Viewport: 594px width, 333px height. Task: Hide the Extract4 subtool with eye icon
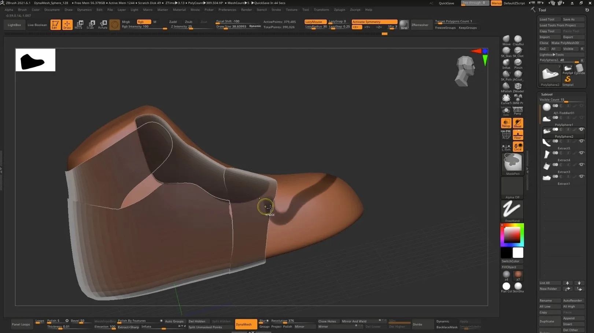click(581, 153)
